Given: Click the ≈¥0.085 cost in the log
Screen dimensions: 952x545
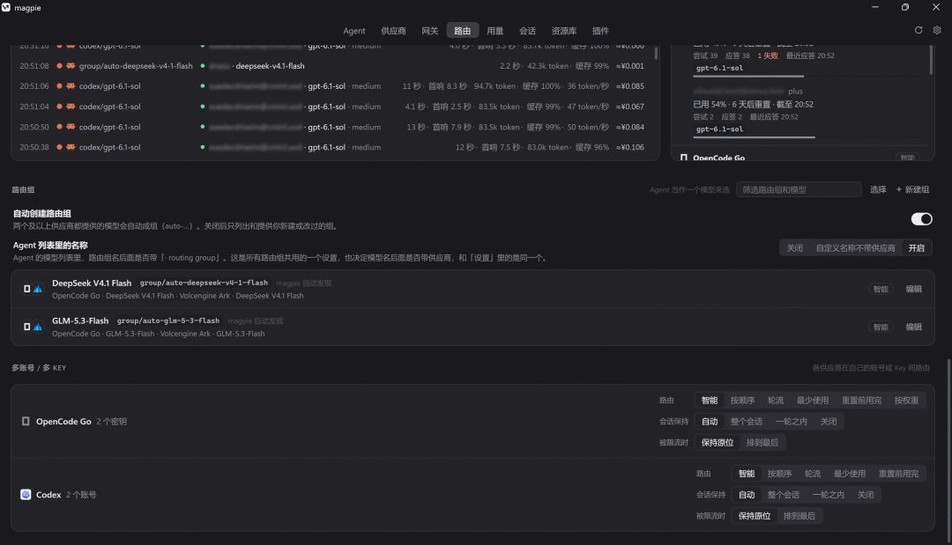Looking at the screenshot, I should [630, 86].
